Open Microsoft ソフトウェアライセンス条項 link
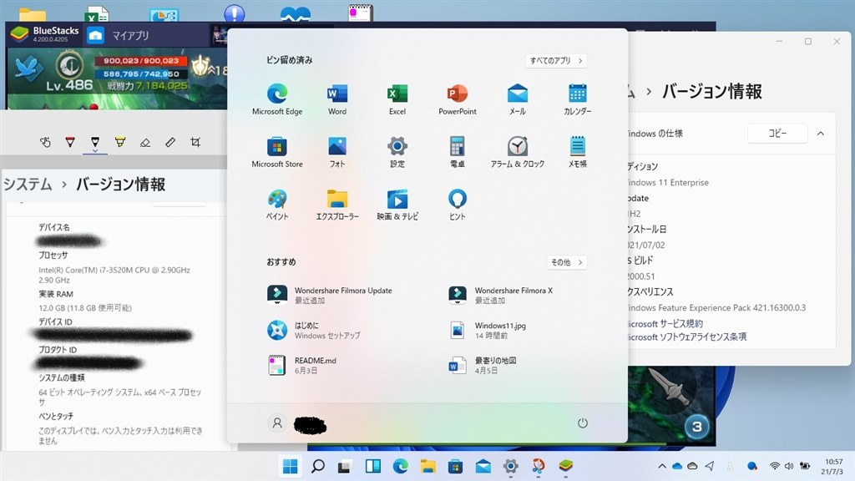 click(x=687, y=337)
